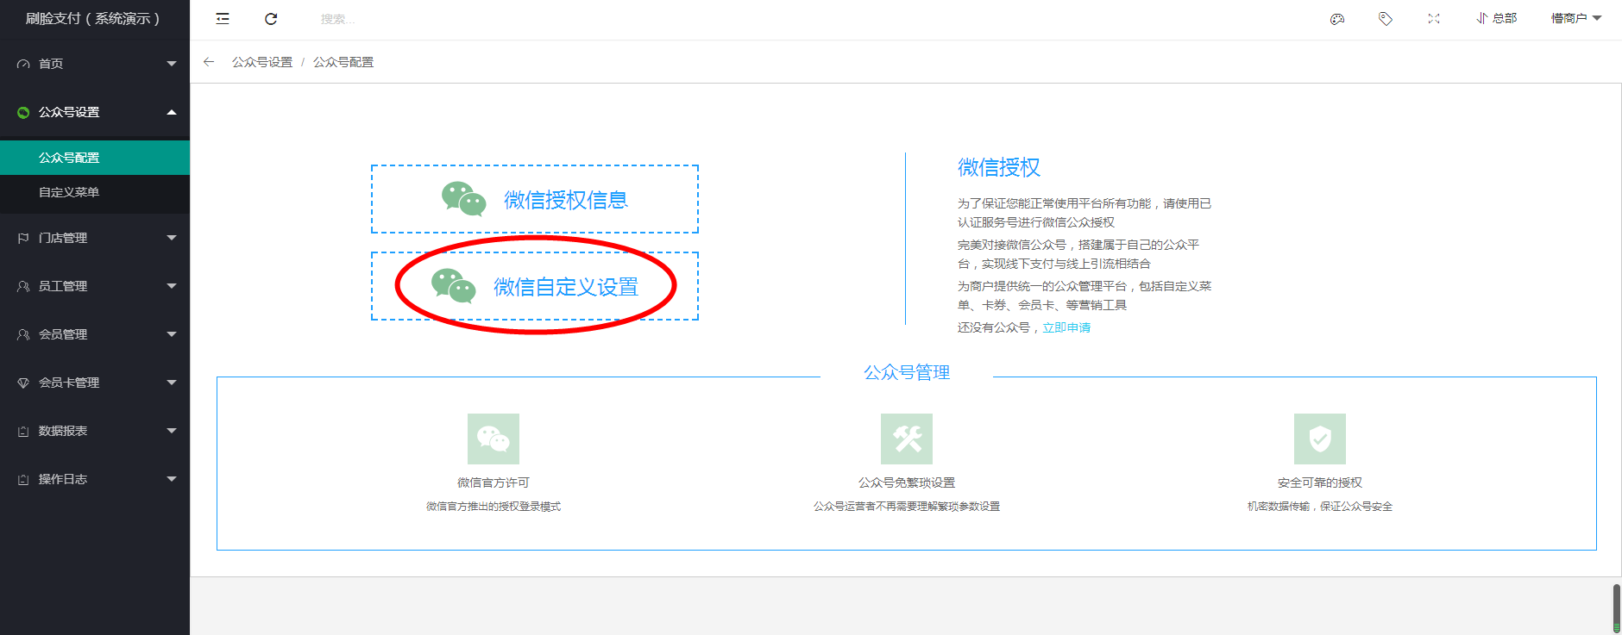This screenshot has width=1622, height=635.
Task: Expand the 数据报表 menu arrow
Action: click(x=172, y=431)
